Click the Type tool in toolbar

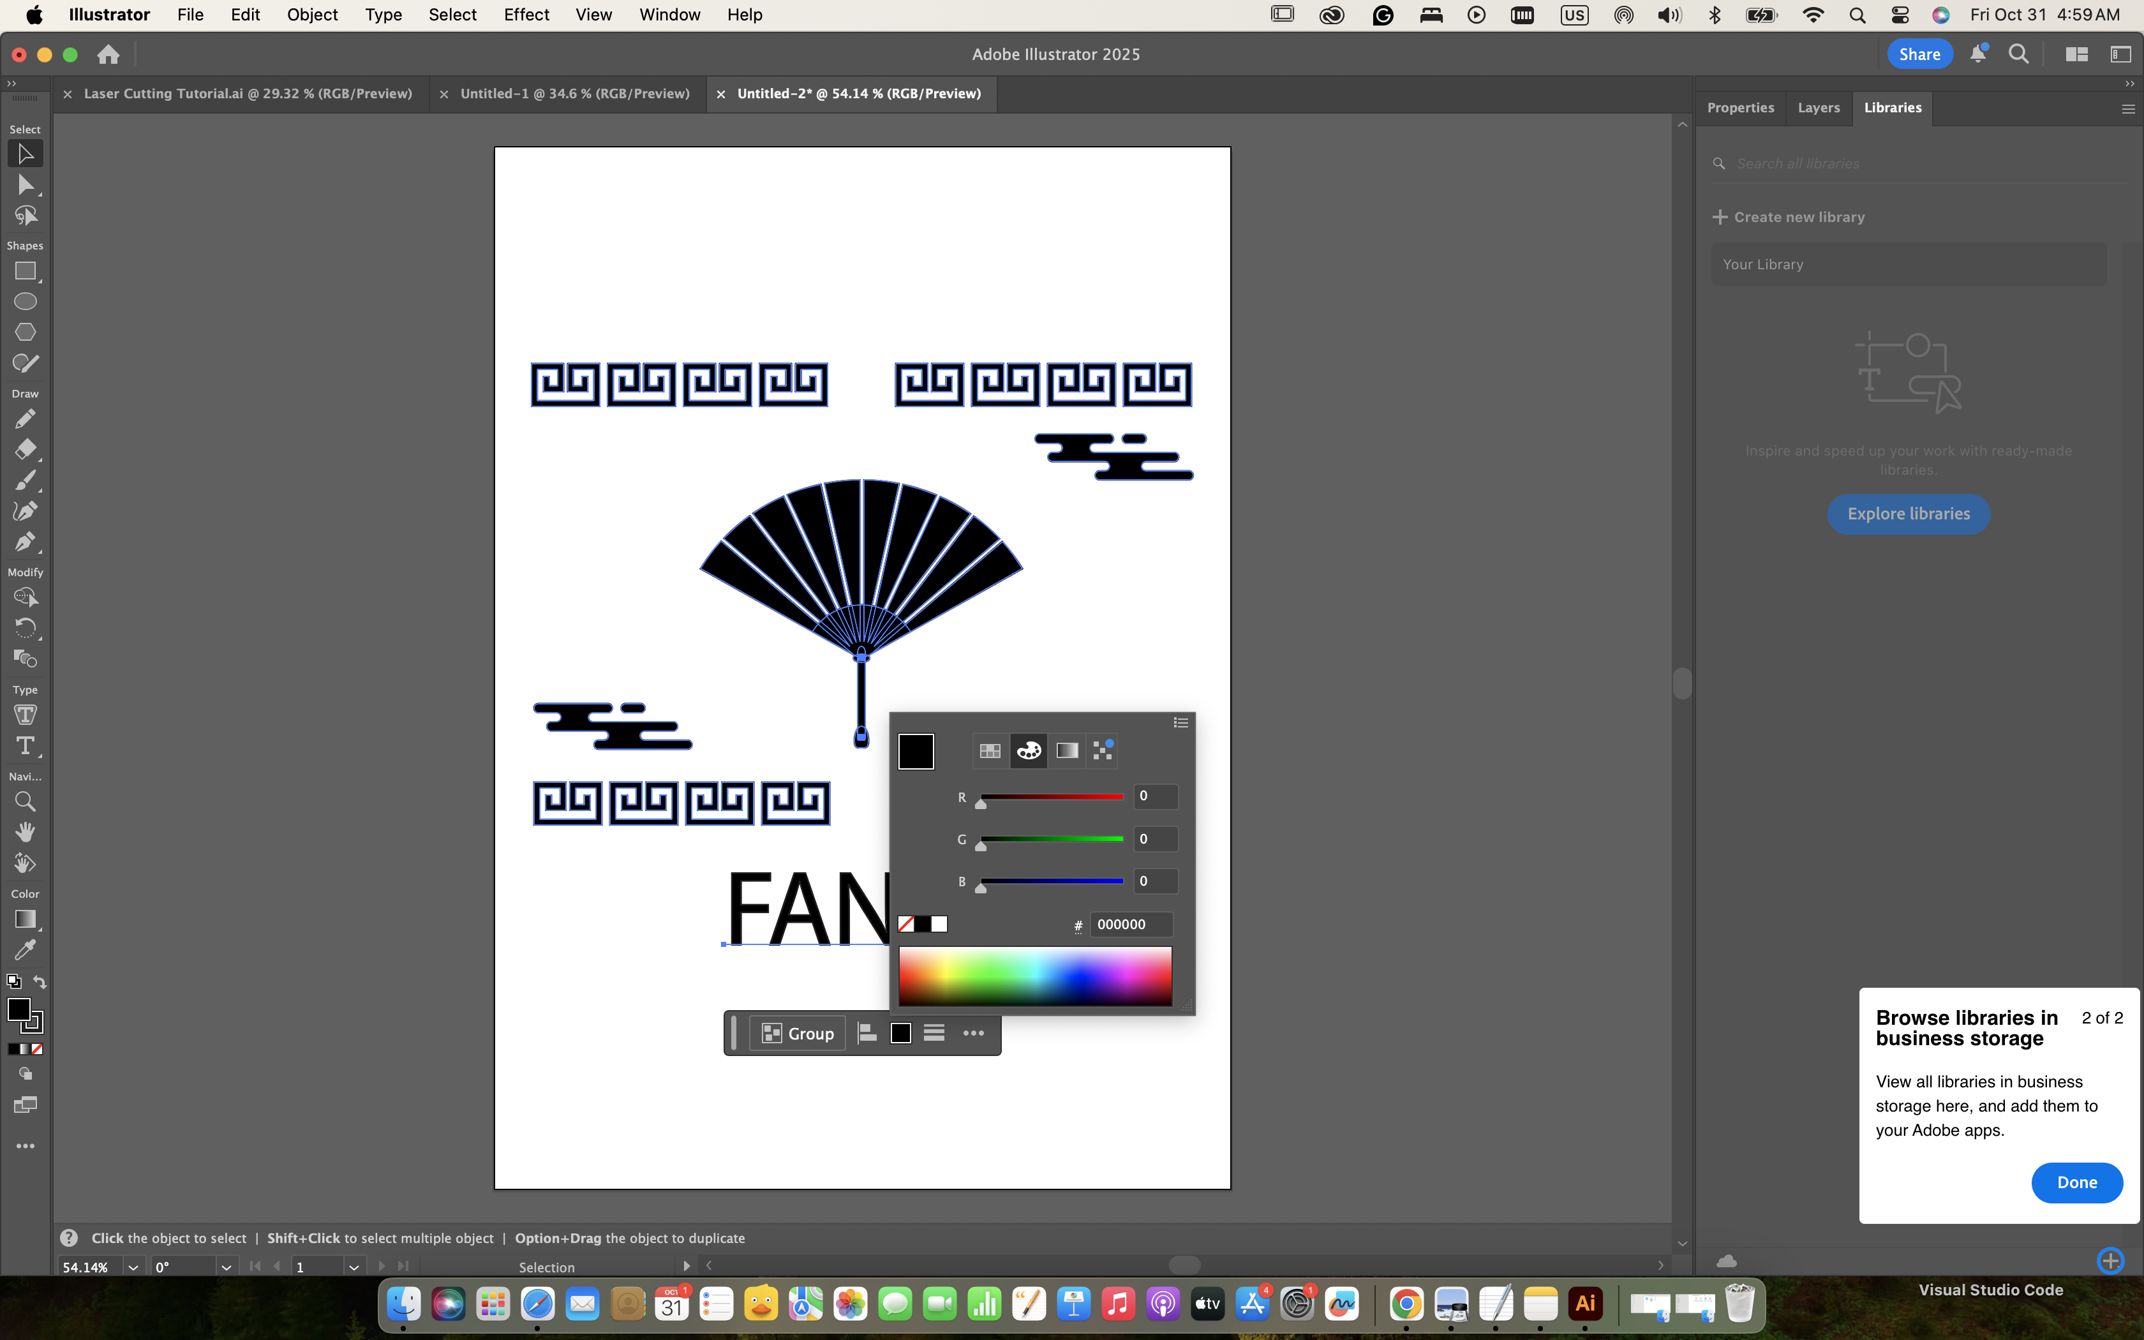tap(25, 746)
